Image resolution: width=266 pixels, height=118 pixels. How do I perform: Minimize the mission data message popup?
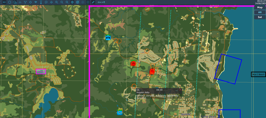click(177, 90)
